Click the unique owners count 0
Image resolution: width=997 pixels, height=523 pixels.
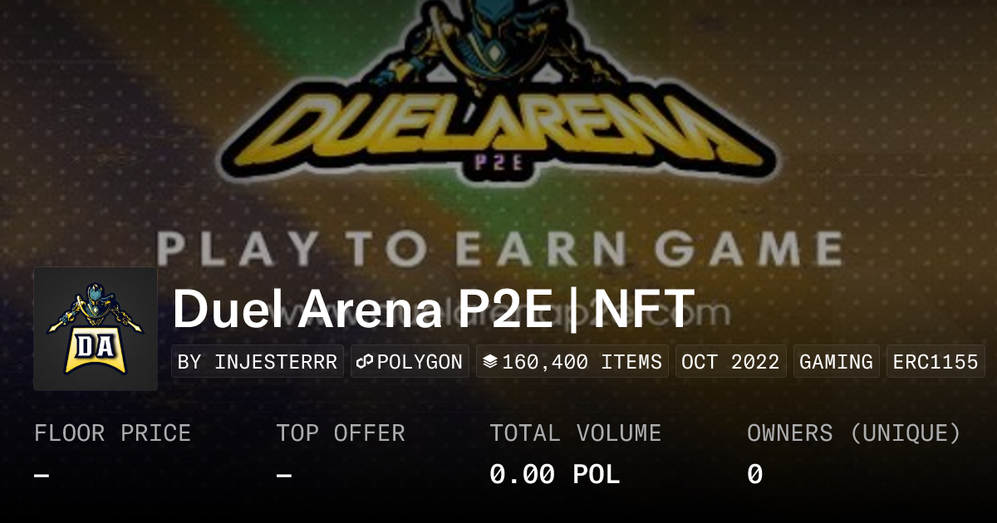pos(754,474)
